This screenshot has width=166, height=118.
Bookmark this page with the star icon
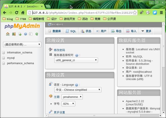click(135, 13)
